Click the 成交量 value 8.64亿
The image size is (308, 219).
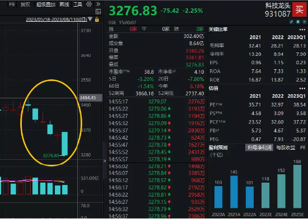[197, 43]
